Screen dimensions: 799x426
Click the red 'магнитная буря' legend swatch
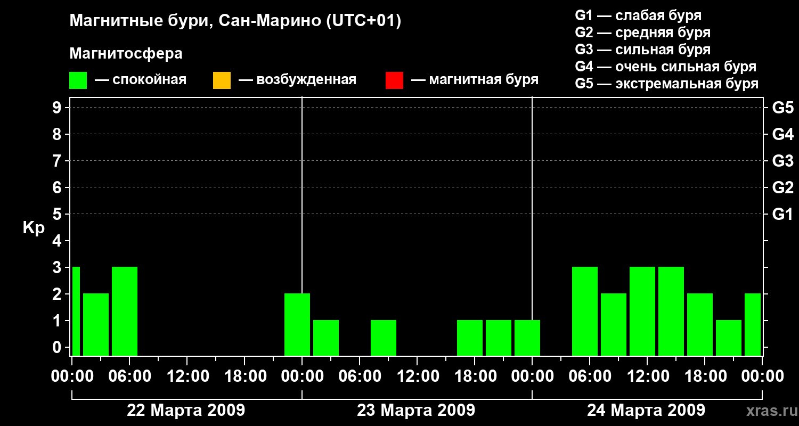point(394,80)
